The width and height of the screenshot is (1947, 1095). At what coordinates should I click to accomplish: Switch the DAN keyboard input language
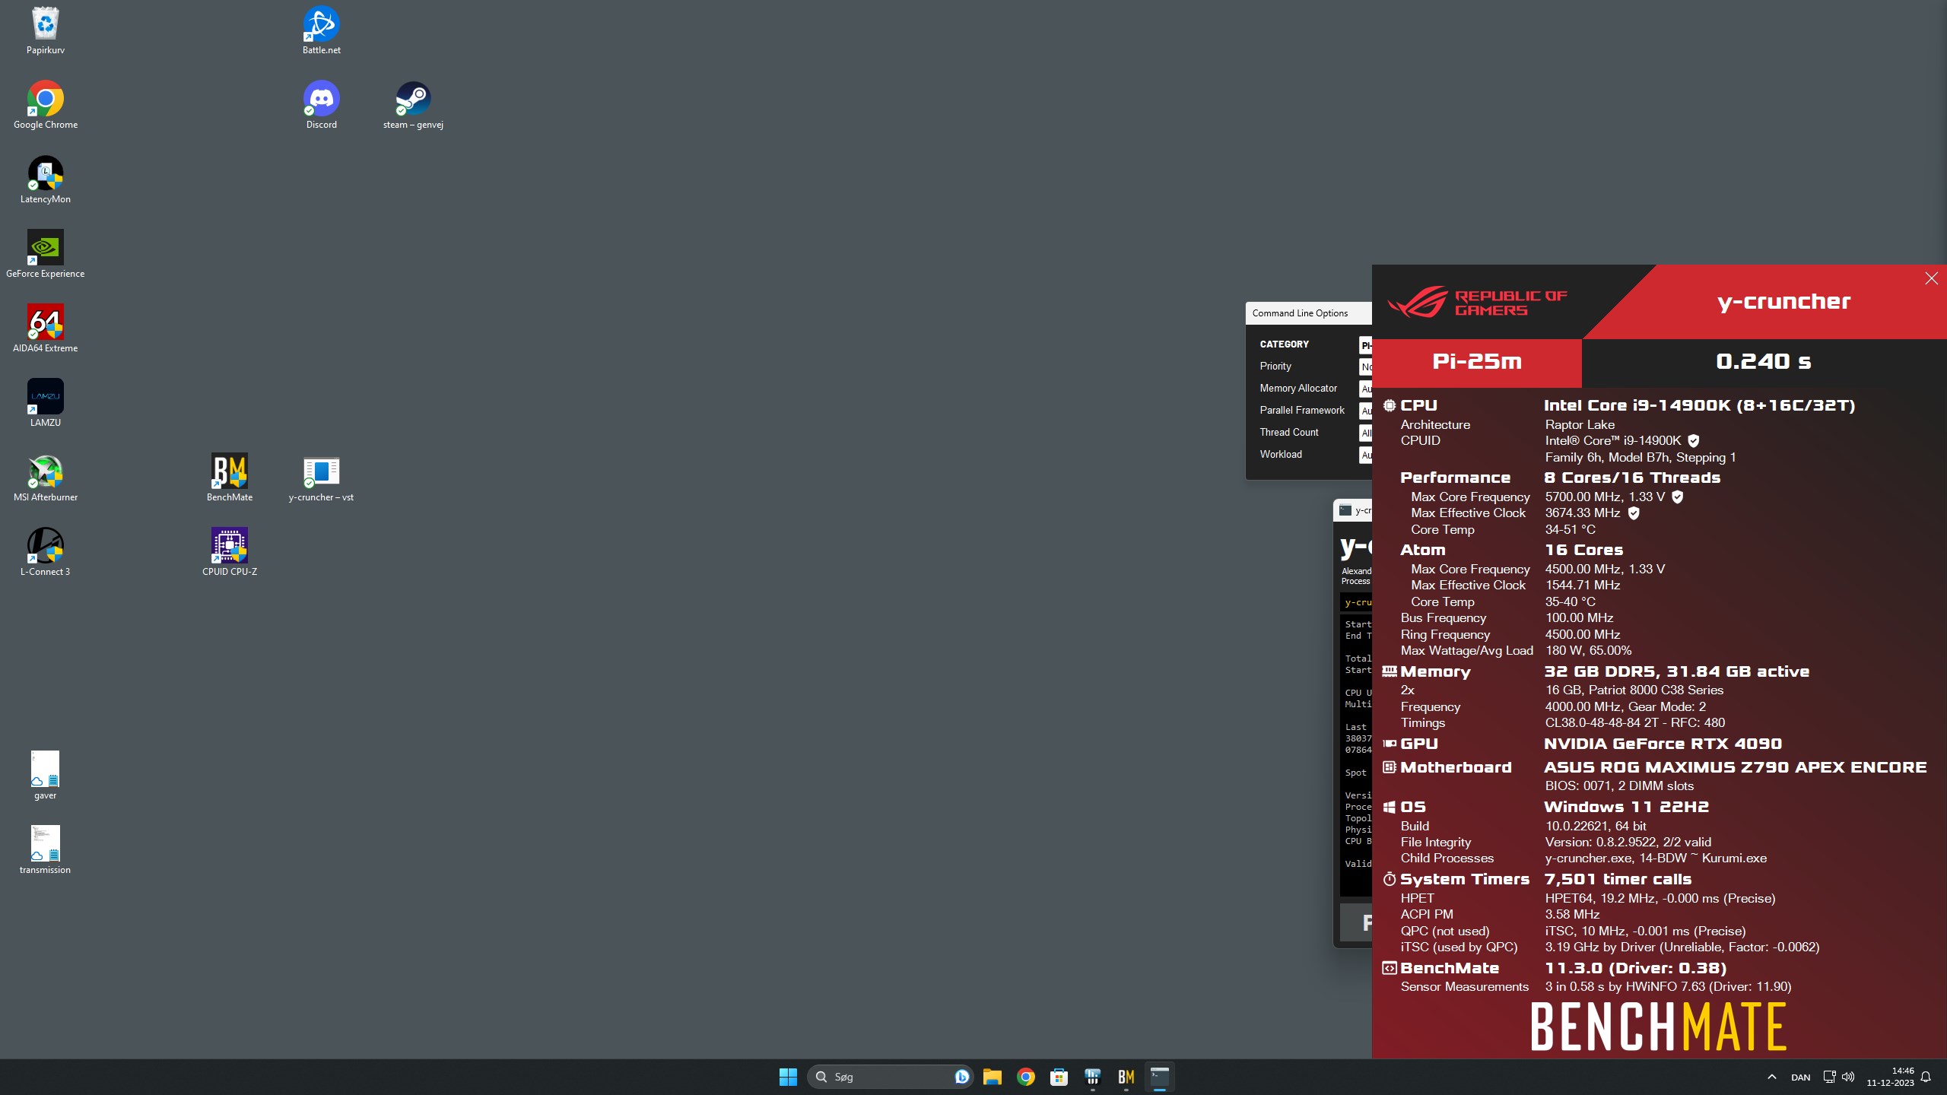1800,1077
